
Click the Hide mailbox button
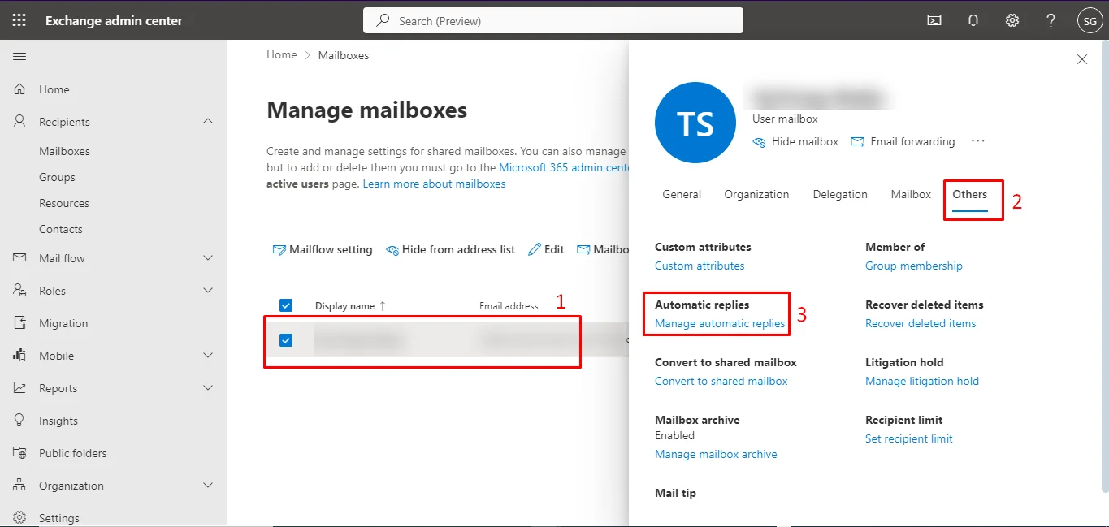(795, 141)
